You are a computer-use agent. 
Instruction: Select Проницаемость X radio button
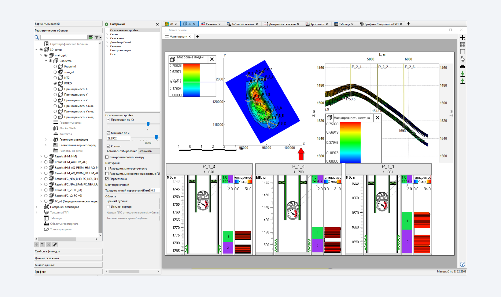[55, 89]
